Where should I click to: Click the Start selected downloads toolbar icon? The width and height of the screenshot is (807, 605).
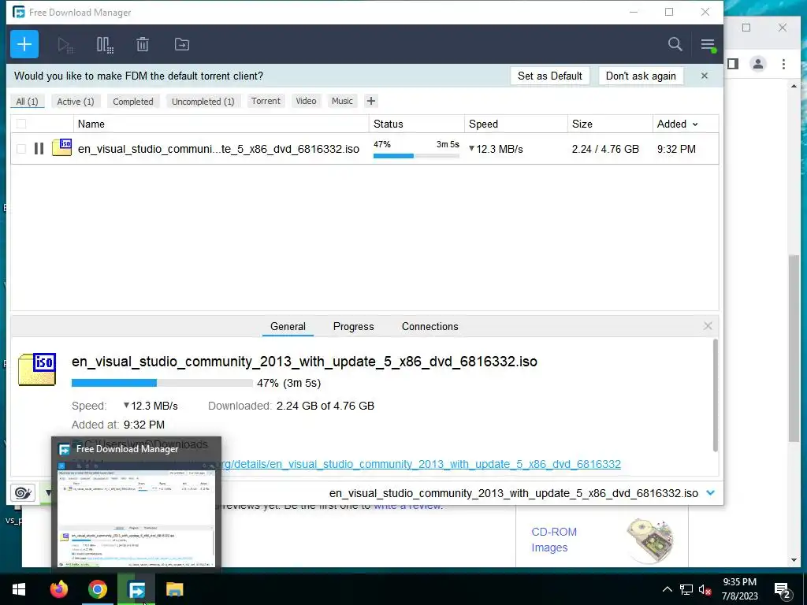click(x=65, y=45)
